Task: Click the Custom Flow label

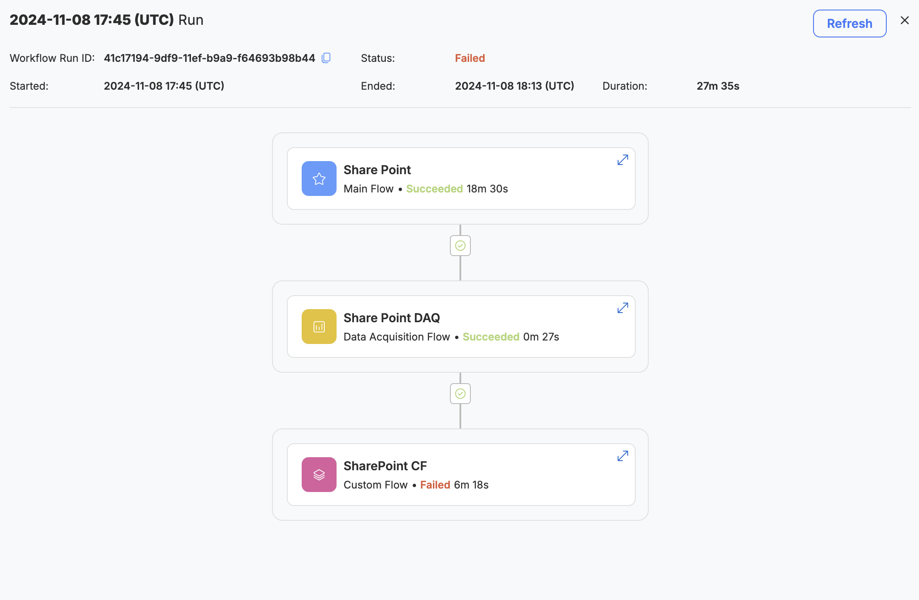Action: tap(375, 485)
